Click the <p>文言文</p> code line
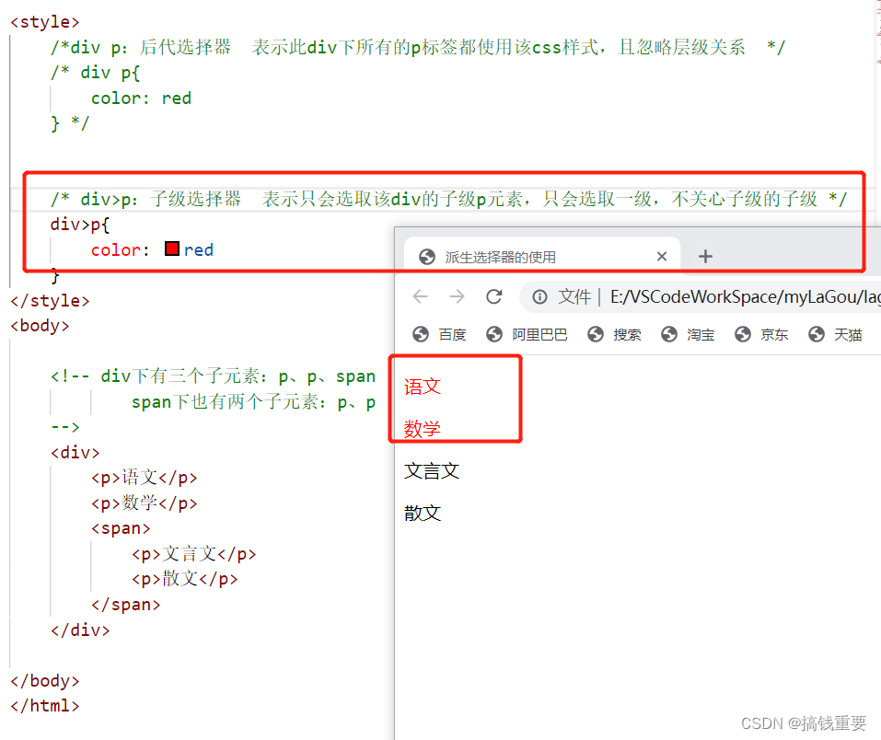 [194, 554]
